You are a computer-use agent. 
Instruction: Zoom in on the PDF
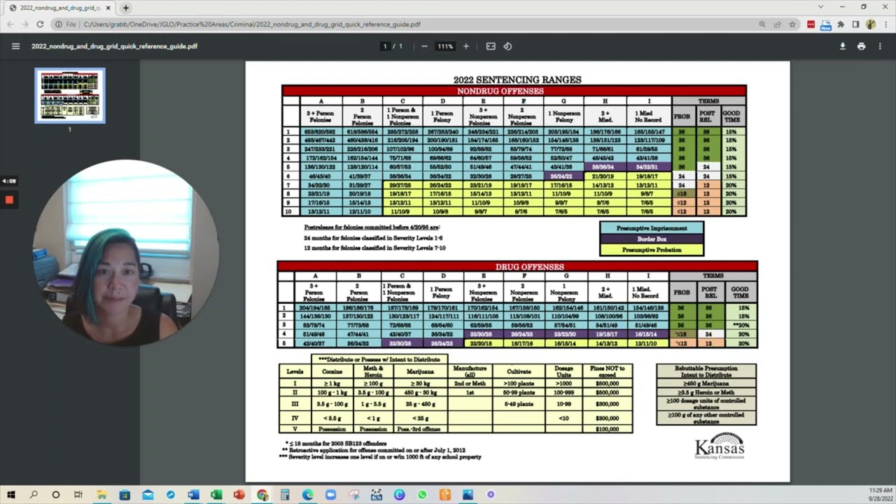coord(466,46)
